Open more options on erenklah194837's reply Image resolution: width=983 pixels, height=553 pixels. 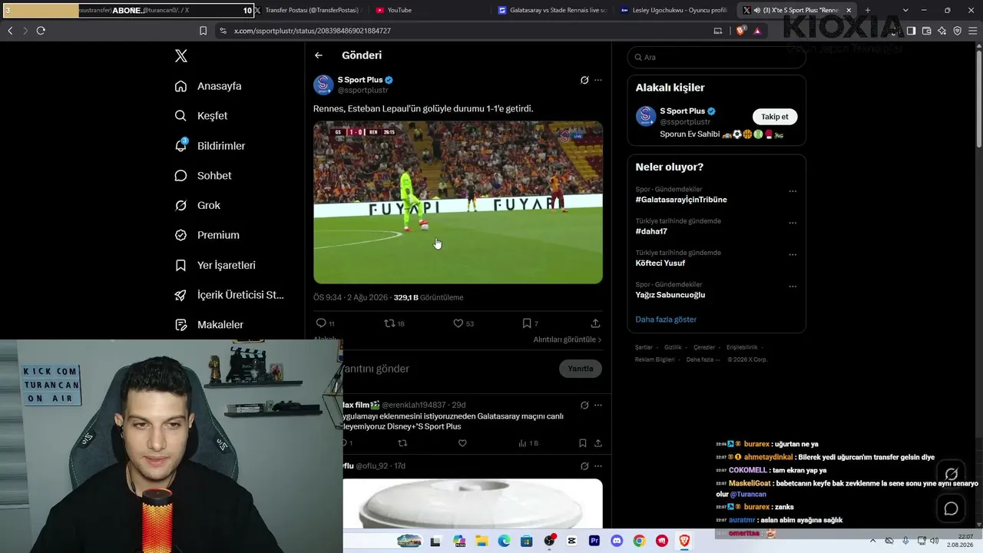pos(598,405)
